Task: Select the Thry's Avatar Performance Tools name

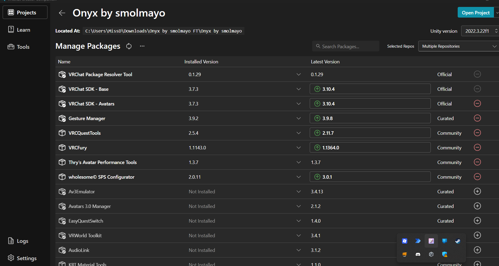Action: point(103,162)
